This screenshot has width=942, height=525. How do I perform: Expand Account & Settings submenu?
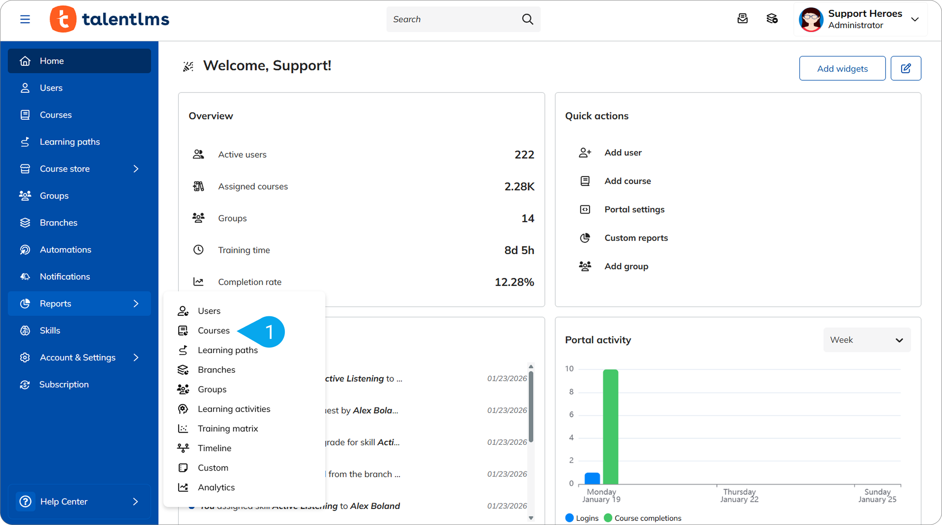[136, 358]
